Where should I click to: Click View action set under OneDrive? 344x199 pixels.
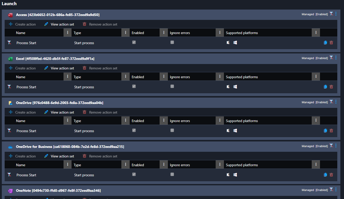59,112
